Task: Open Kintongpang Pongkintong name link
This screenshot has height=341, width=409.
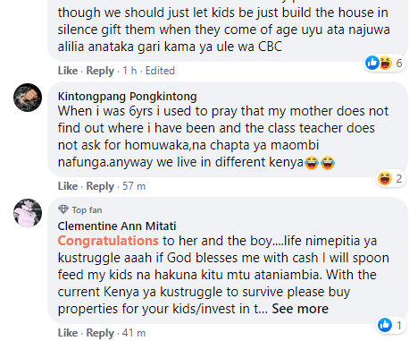Action: click(x=128, y=97)
